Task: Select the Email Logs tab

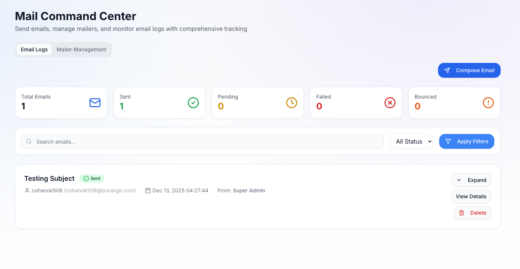Action: point(34,49)
